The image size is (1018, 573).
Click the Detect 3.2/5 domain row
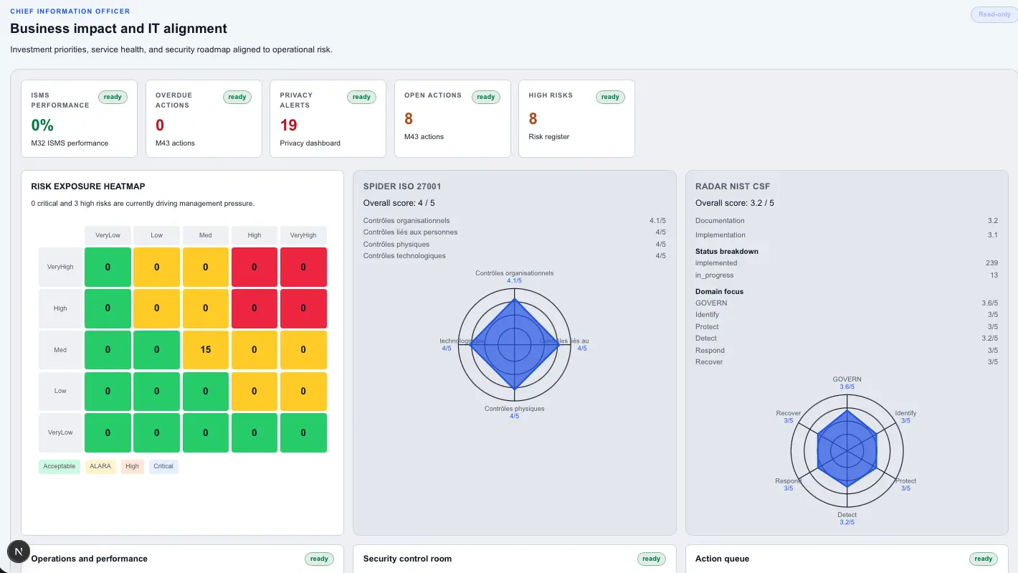[847, 338]
